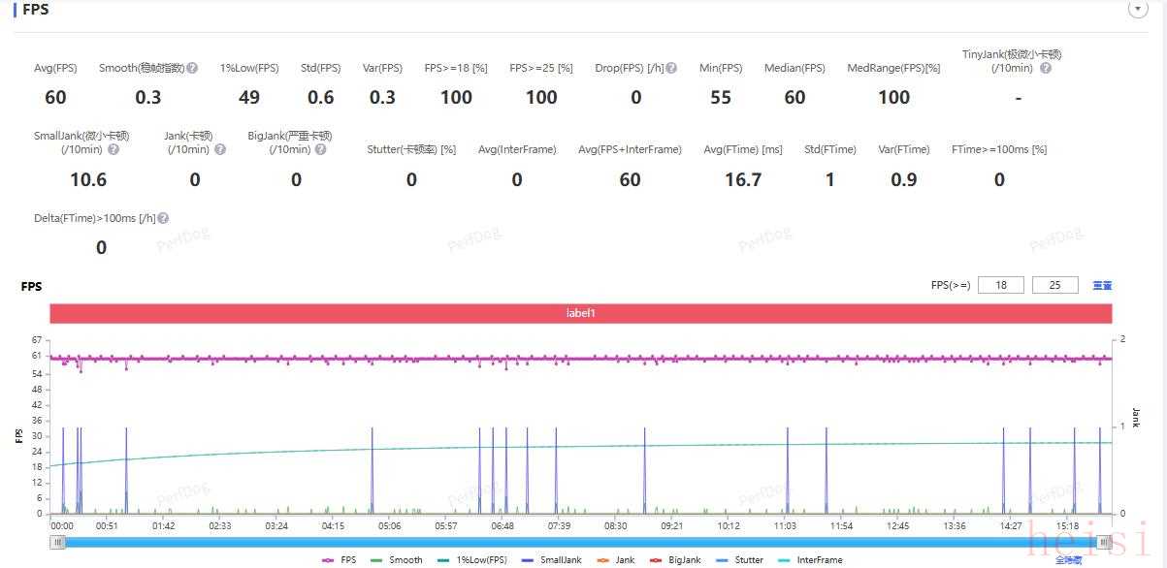Hide 1%Low(FPS) line via legend
Screen dimensions: 1167x568
tap(471, 560)
